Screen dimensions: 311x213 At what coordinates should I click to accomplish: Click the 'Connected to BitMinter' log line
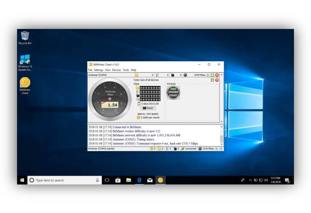point(115,127)
